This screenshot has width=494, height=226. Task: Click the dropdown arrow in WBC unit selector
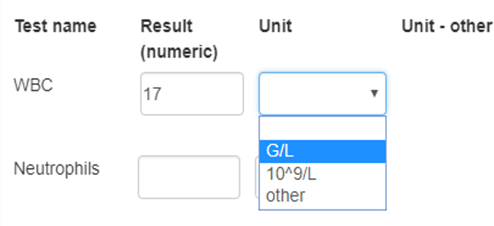374,94
